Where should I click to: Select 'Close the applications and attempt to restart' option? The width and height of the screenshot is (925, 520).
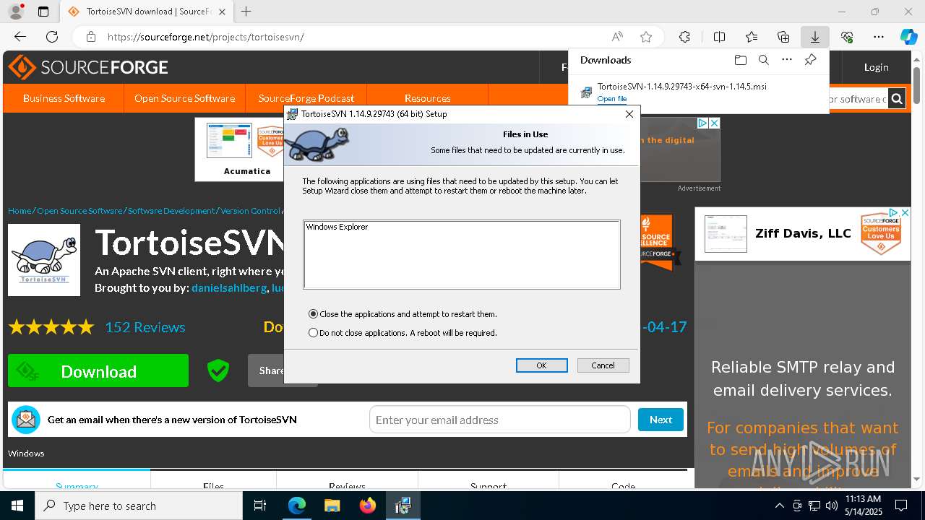pyautogui.click(x=403, y=314)
